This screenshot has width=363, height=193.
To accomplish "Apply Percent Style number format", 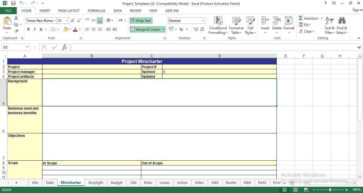I will [x=181, y=29].
